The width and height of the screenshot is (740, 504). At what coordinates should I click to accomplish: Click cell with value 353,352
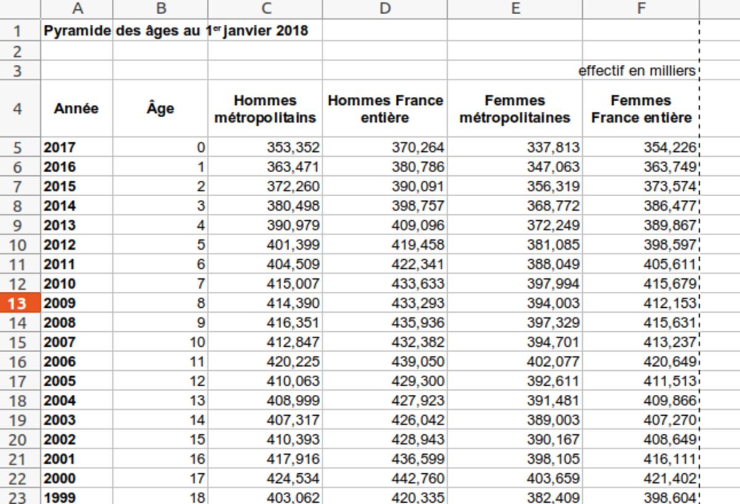pyautogui.click(x=265, y=147)
